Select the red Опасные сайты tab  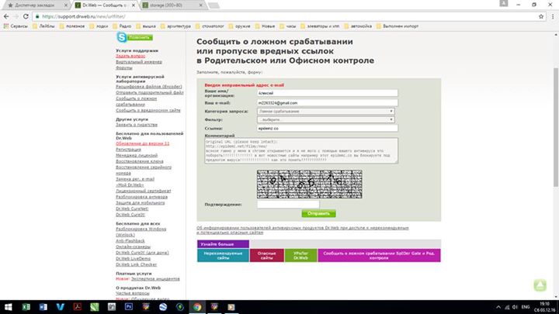pyautogui.click(x=266, y=255)
